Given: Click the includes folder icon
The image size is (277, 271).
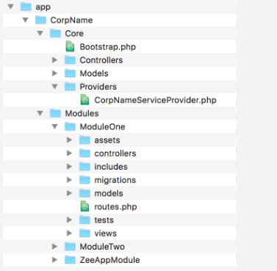Looking at the screenshot, I should (x=84, y=166).
